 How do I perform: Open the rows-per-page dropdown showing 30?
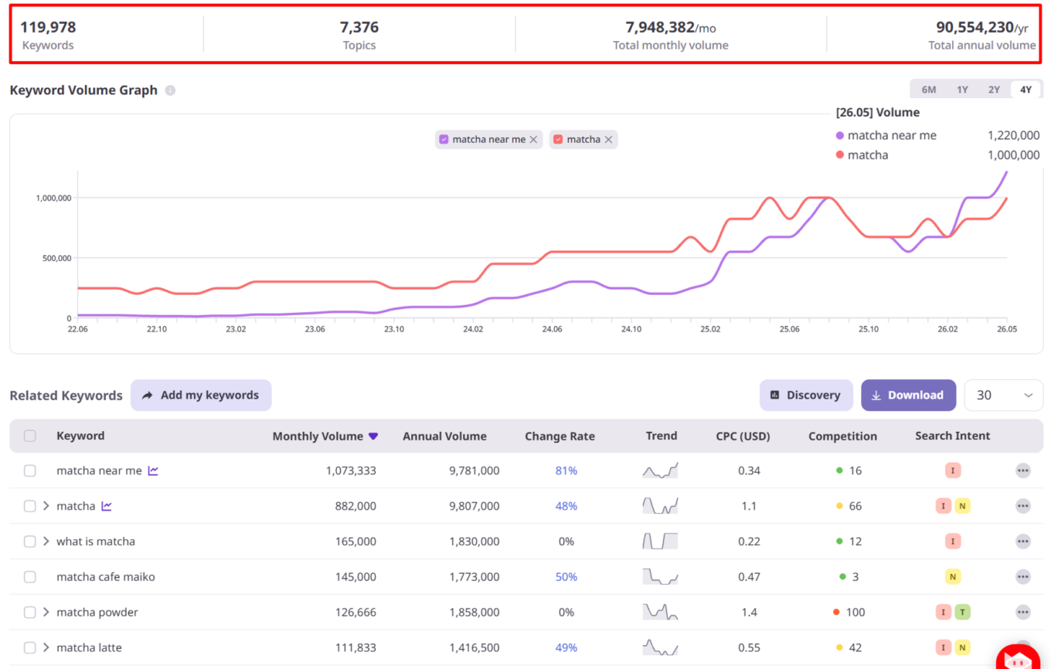click(1004, 395)
